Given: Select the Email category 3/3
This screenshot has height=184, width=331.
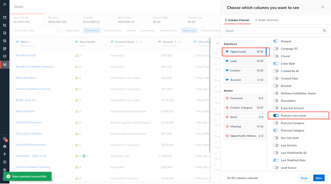Looking at the screenshot, I should pyautogui.click(x=245, y=117).
